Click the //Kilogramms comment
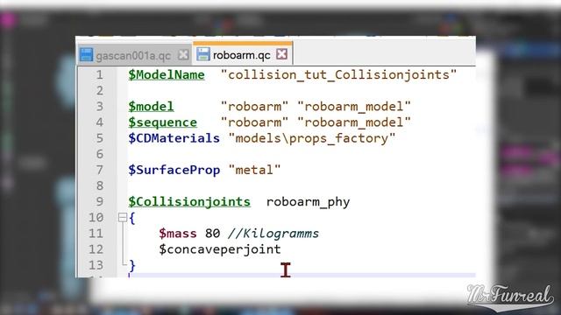 [x=273, y=234]
